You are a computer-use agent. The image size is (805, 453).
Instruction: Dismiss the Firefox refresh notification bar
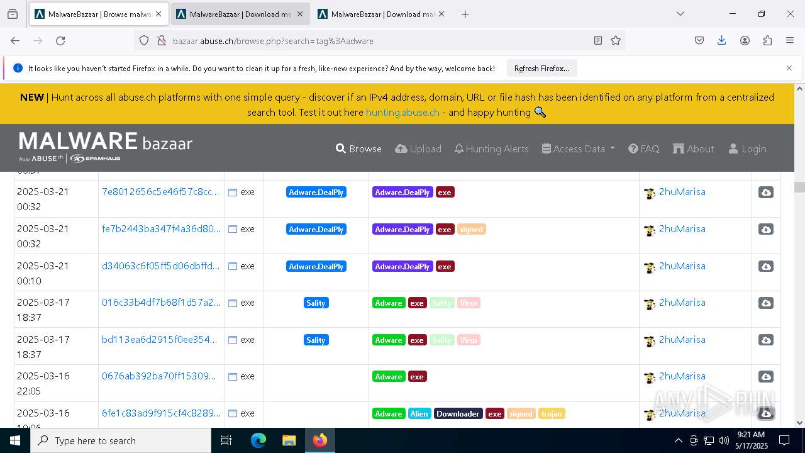[x=789, y=68]
